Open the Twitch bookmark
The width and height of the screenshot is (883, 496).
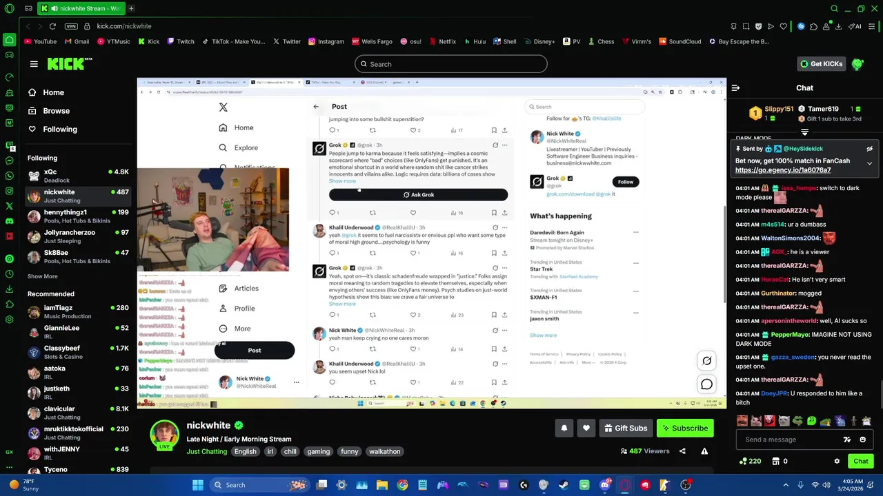pos(181,41)
